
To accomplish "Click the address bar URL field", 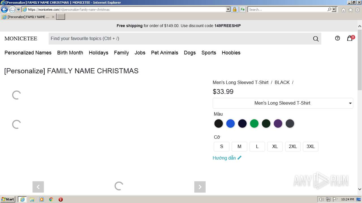I will pyautogui.click(x=124, y=9).
